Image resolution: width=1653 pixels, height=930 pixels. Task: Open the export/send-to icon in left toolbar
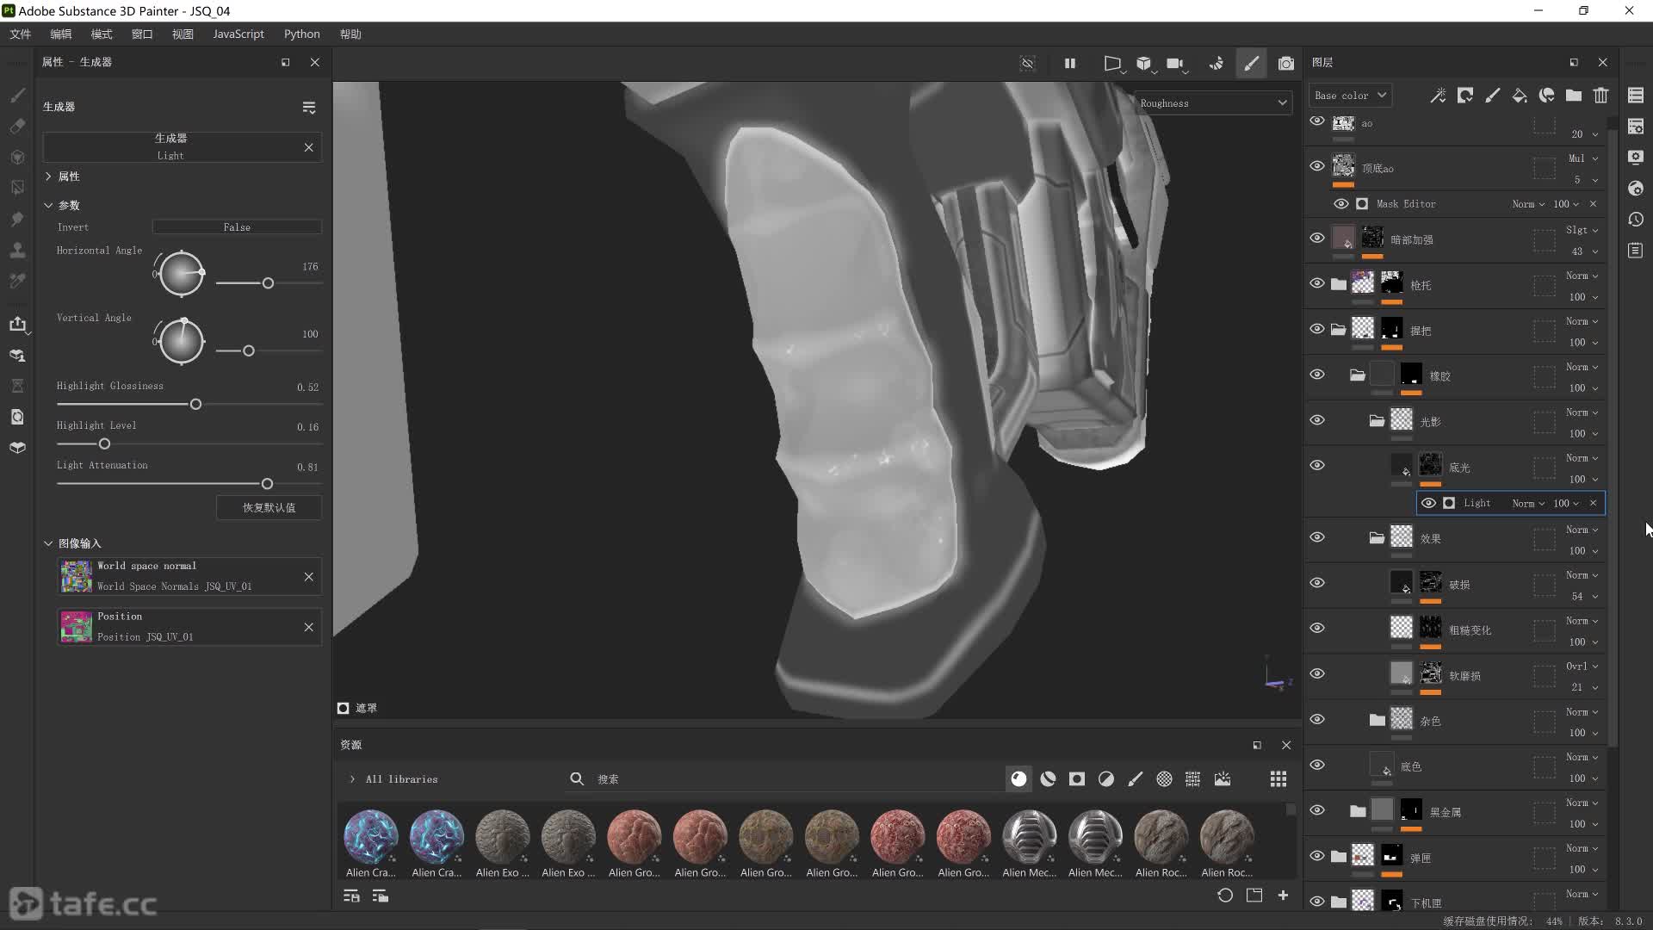17,324
